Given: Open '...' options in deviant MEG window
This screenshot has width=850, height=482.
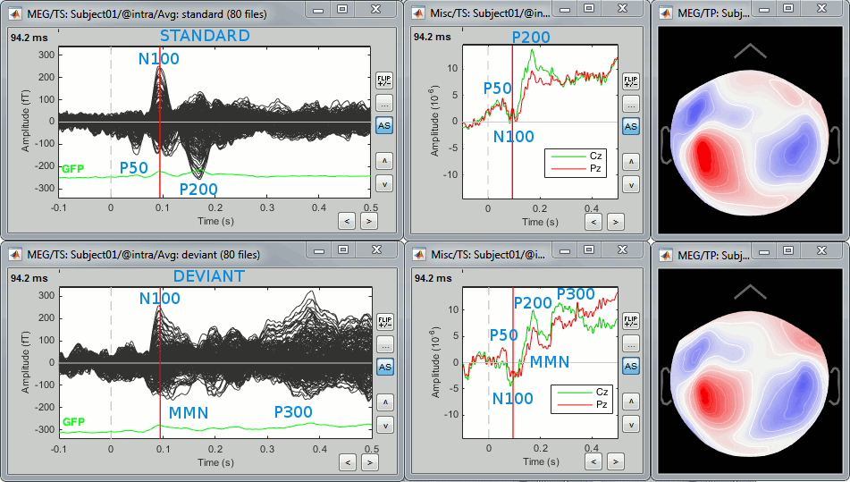Looking at the screenshot, I should point(384,344).
